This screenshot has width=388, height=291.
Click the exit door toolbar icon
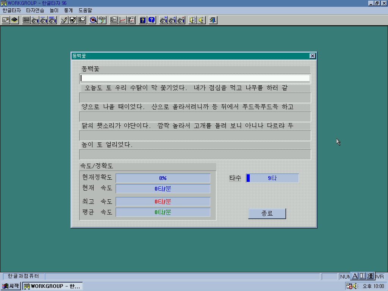coord(213,20)
